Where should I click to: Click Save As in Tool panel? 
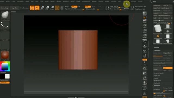point(167,5)
